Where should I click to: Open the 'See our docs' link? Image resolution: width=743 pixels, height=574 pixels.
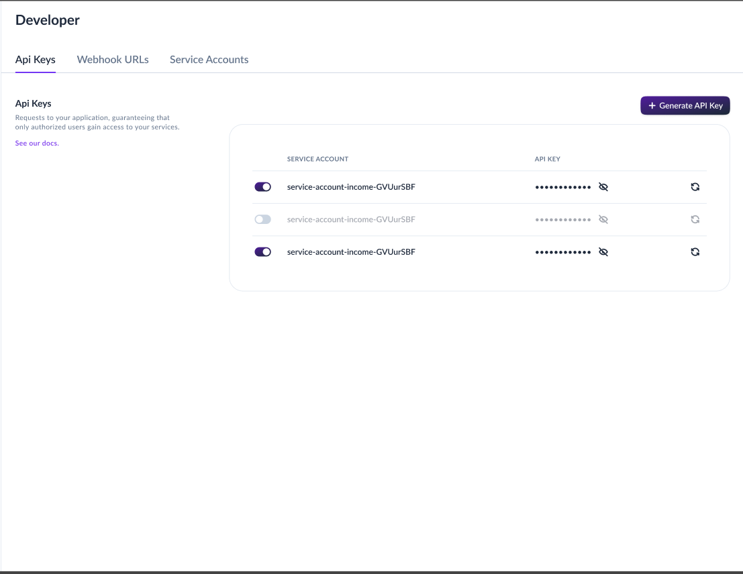click(x=36, y=143)
